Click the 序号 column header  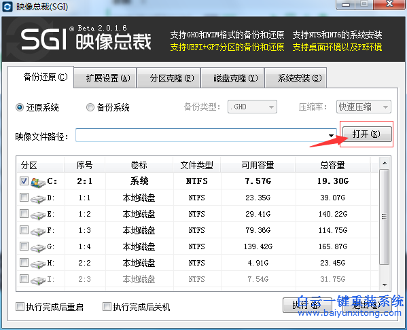click(x=85, y=165)
